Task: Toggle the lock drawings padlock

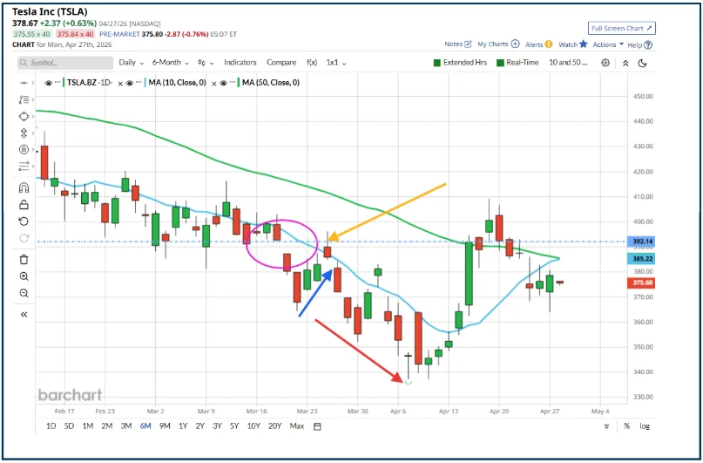Action: [x=24, y=205]
